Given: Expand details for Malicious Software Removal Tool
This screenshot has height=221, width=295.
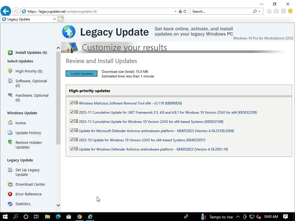Looking at the screenshot, I should click(x=76, y=103).
